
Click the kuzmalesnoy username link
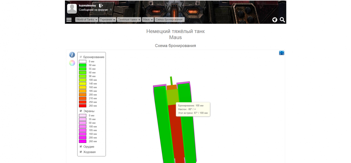coord(87,6)
